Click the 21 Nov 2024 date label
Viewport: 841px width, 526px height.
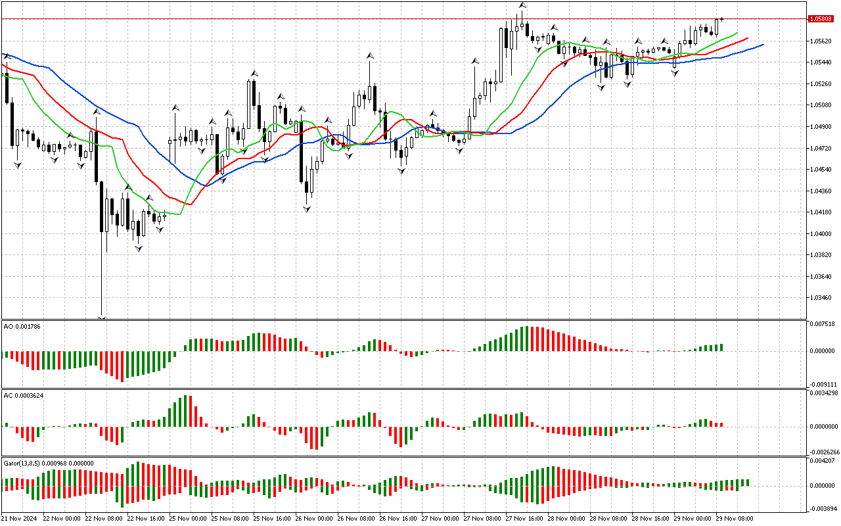(20, 518)
